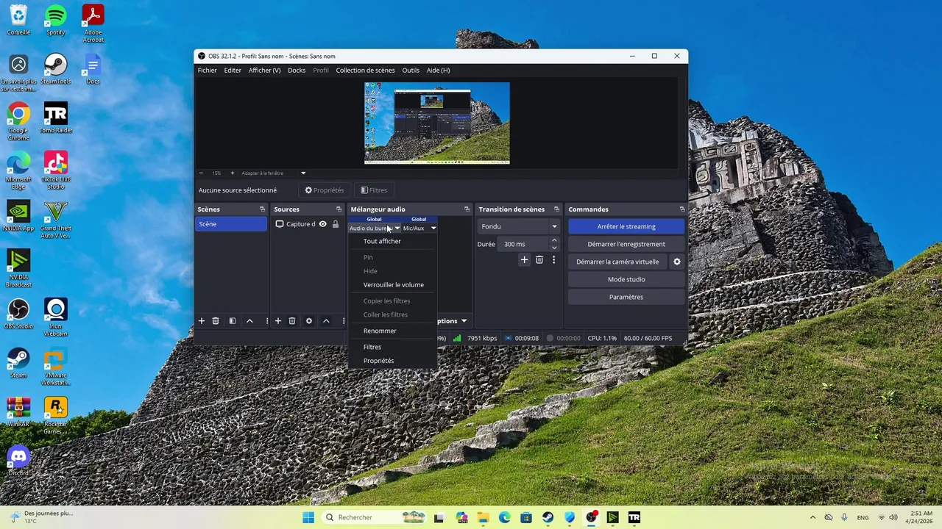The height and width of the screenshot is (529, 942).
Task: Open Outils menu
Action: (411, 71)
